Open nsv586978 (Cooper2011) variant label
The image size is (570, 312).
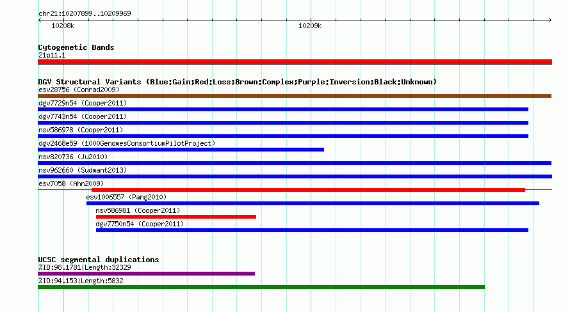81,130
